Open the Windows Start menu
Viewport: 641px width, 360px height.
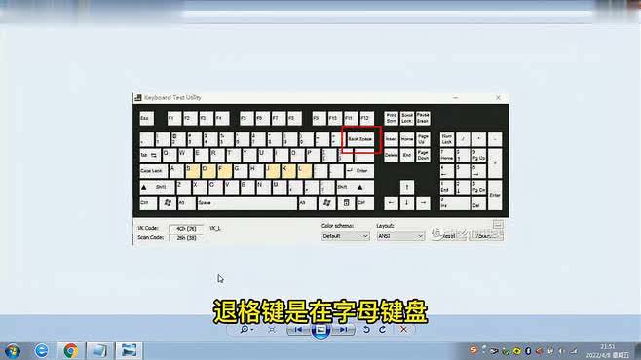coord(13,351)
